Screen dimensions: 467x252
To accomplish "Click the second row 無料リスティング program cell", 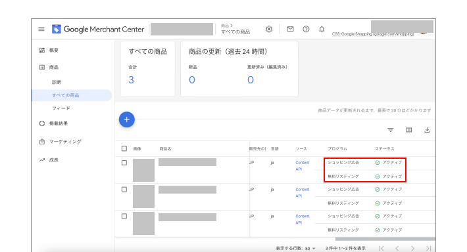I will [343, 203].
